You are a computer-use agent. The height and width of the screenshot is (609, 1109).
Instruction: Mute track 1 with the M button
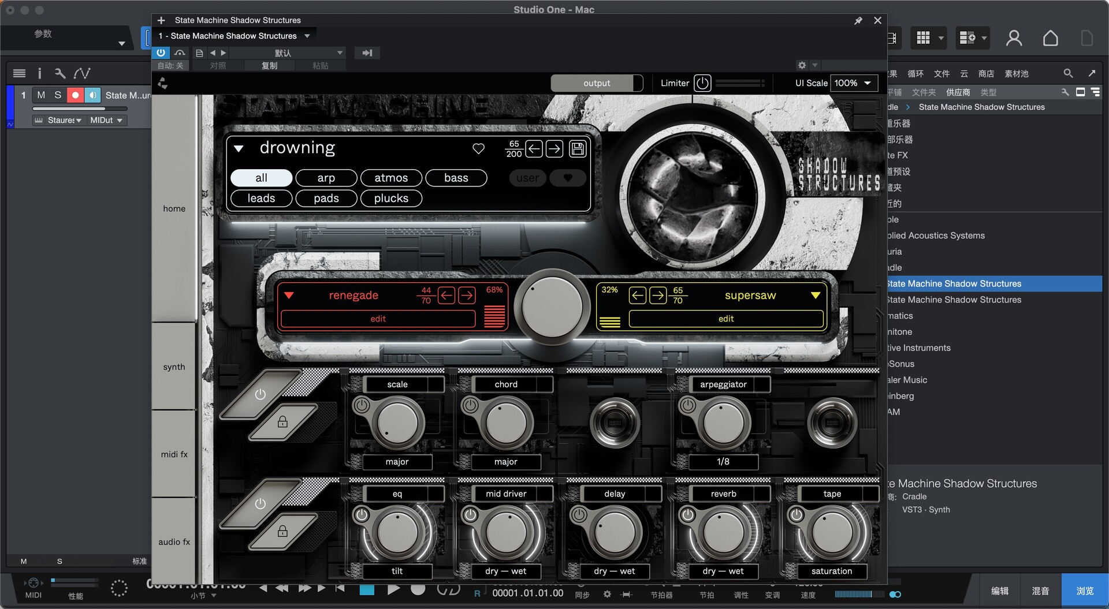click(41, 95)
